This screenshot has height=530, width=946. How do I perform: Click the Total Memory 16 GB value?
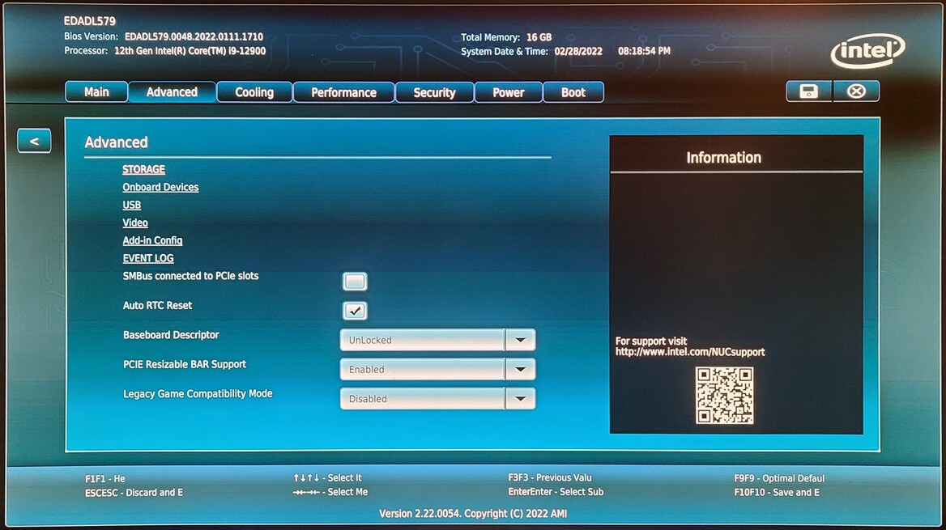click(x=539, y=37)
